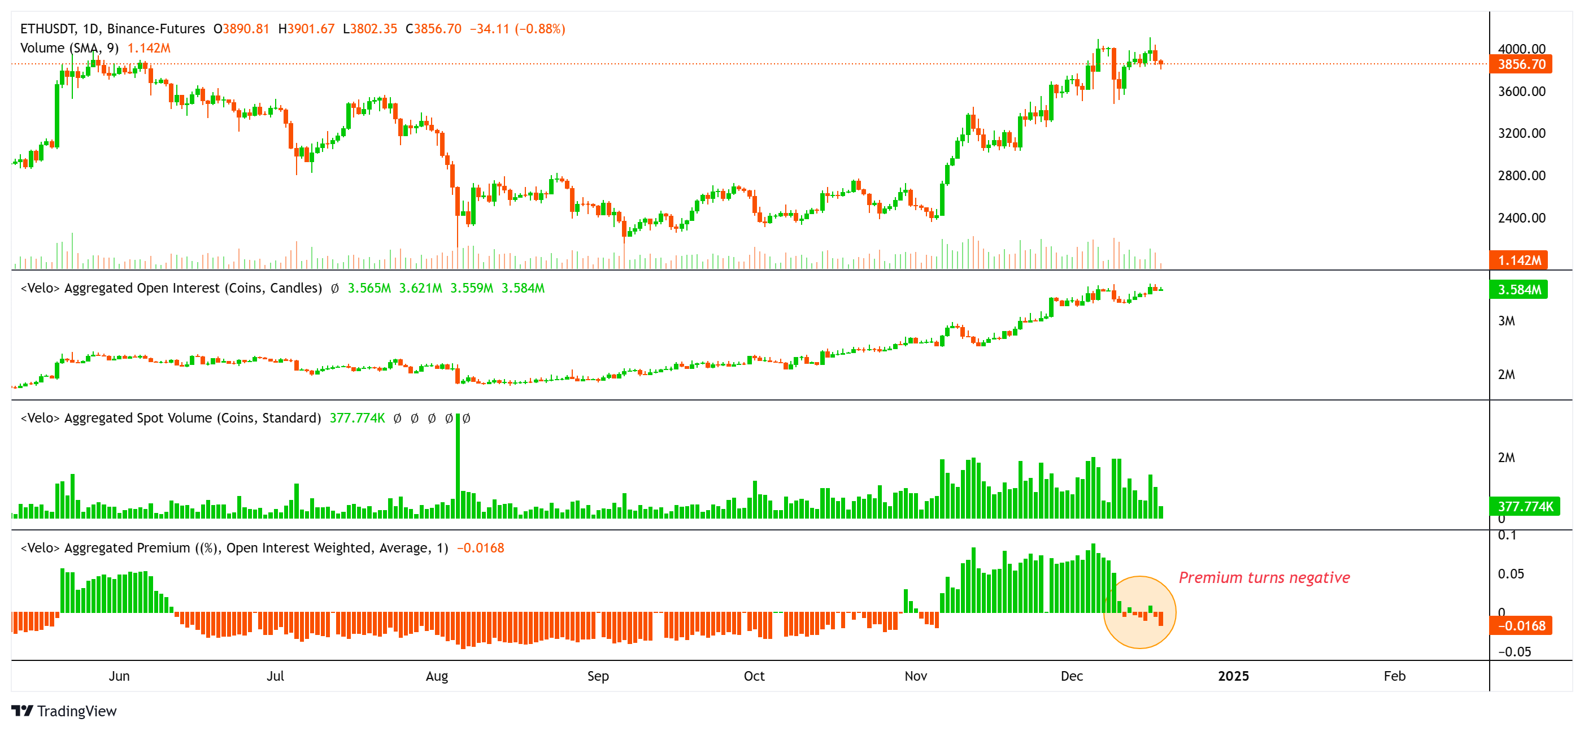Click the 4000.00 level on the price axis
Image resolution: width=1584 pixels, height=731 pixels.
point(1521,49)
